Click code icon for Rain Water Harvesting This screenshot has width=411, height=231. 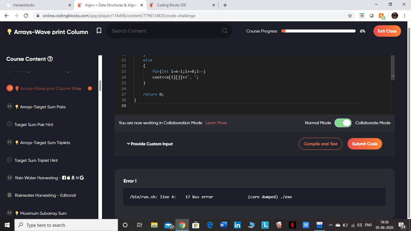[x=9, y=177]
